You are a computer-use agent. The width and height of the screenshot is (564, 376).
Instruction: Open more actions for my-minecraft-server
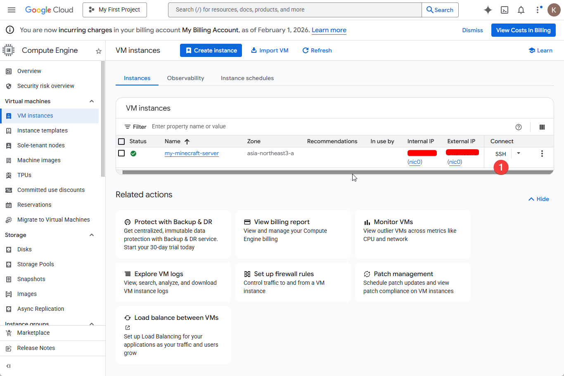[x=542, y=154]
